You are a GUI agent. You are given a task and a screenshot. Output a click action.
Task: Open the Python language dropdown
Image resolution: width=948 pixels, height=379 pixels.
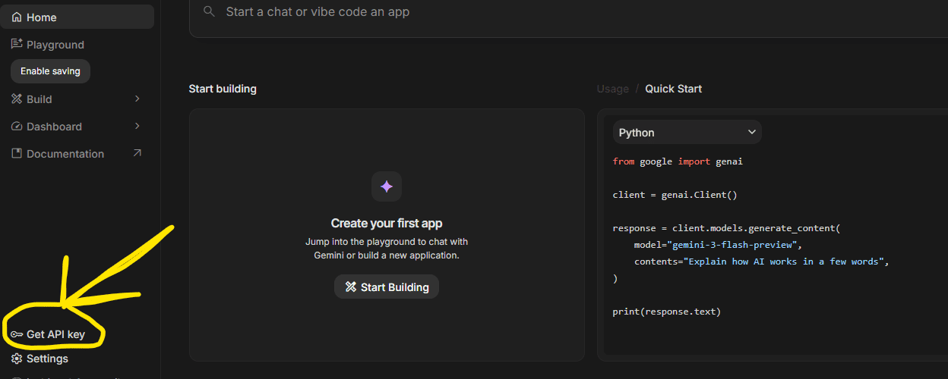click(687, 133)
